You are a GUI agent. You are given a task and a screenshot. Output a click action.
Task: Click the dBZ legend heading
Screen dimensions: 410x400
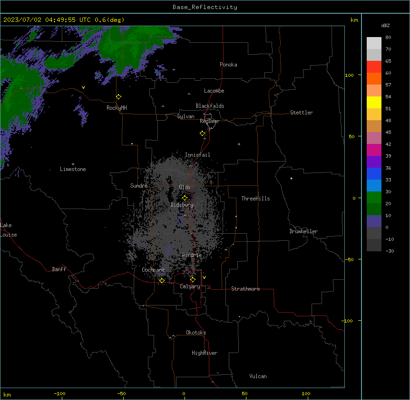(385, 25)
